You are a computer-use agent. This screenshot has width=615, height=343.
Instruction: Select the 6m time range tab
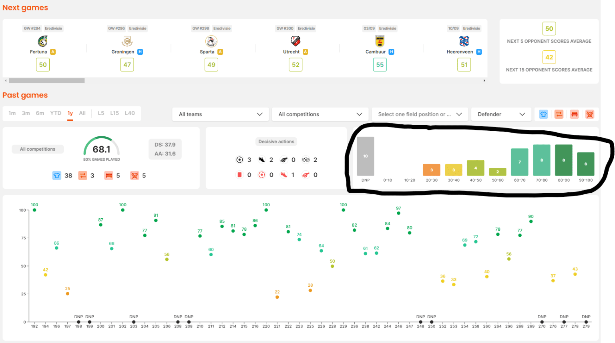[x=40, y=113]
